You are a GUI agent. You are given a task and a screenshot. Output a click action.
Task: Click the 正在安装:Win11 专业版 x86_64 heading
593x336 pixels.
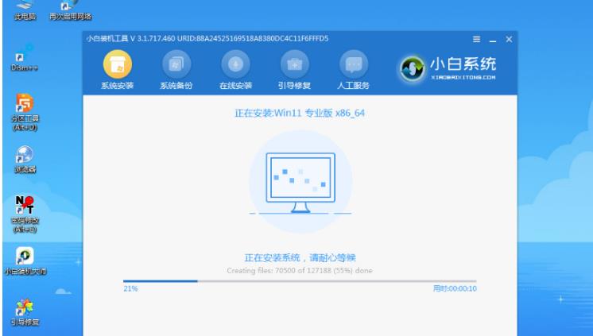click(x=300, y=113)
